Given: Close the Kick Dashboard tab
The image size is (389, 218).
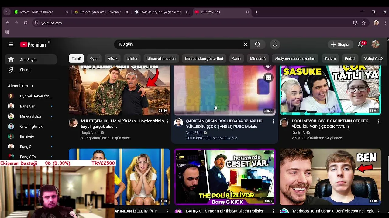Looking at the screenshot, I should coord(67,12).
